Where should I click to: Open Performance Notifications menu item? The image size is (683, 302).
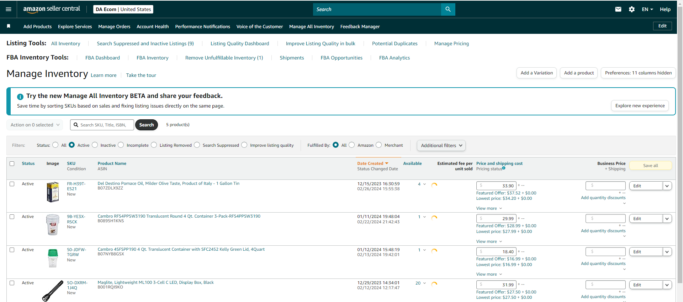(x=202, y=26)
